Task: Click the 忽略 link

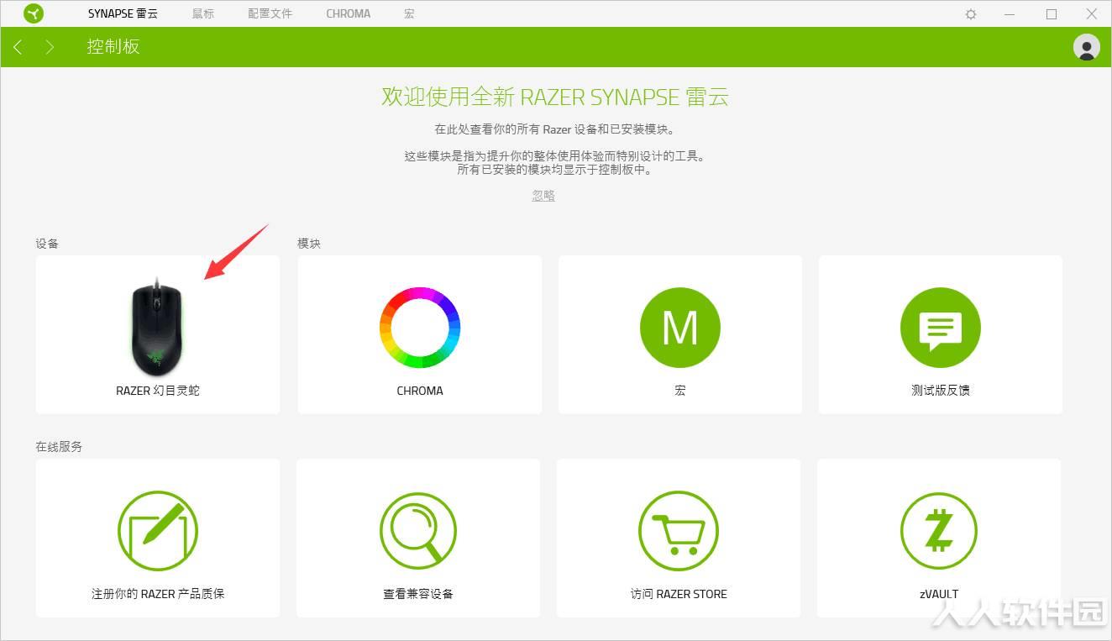Action: point(543,195)
